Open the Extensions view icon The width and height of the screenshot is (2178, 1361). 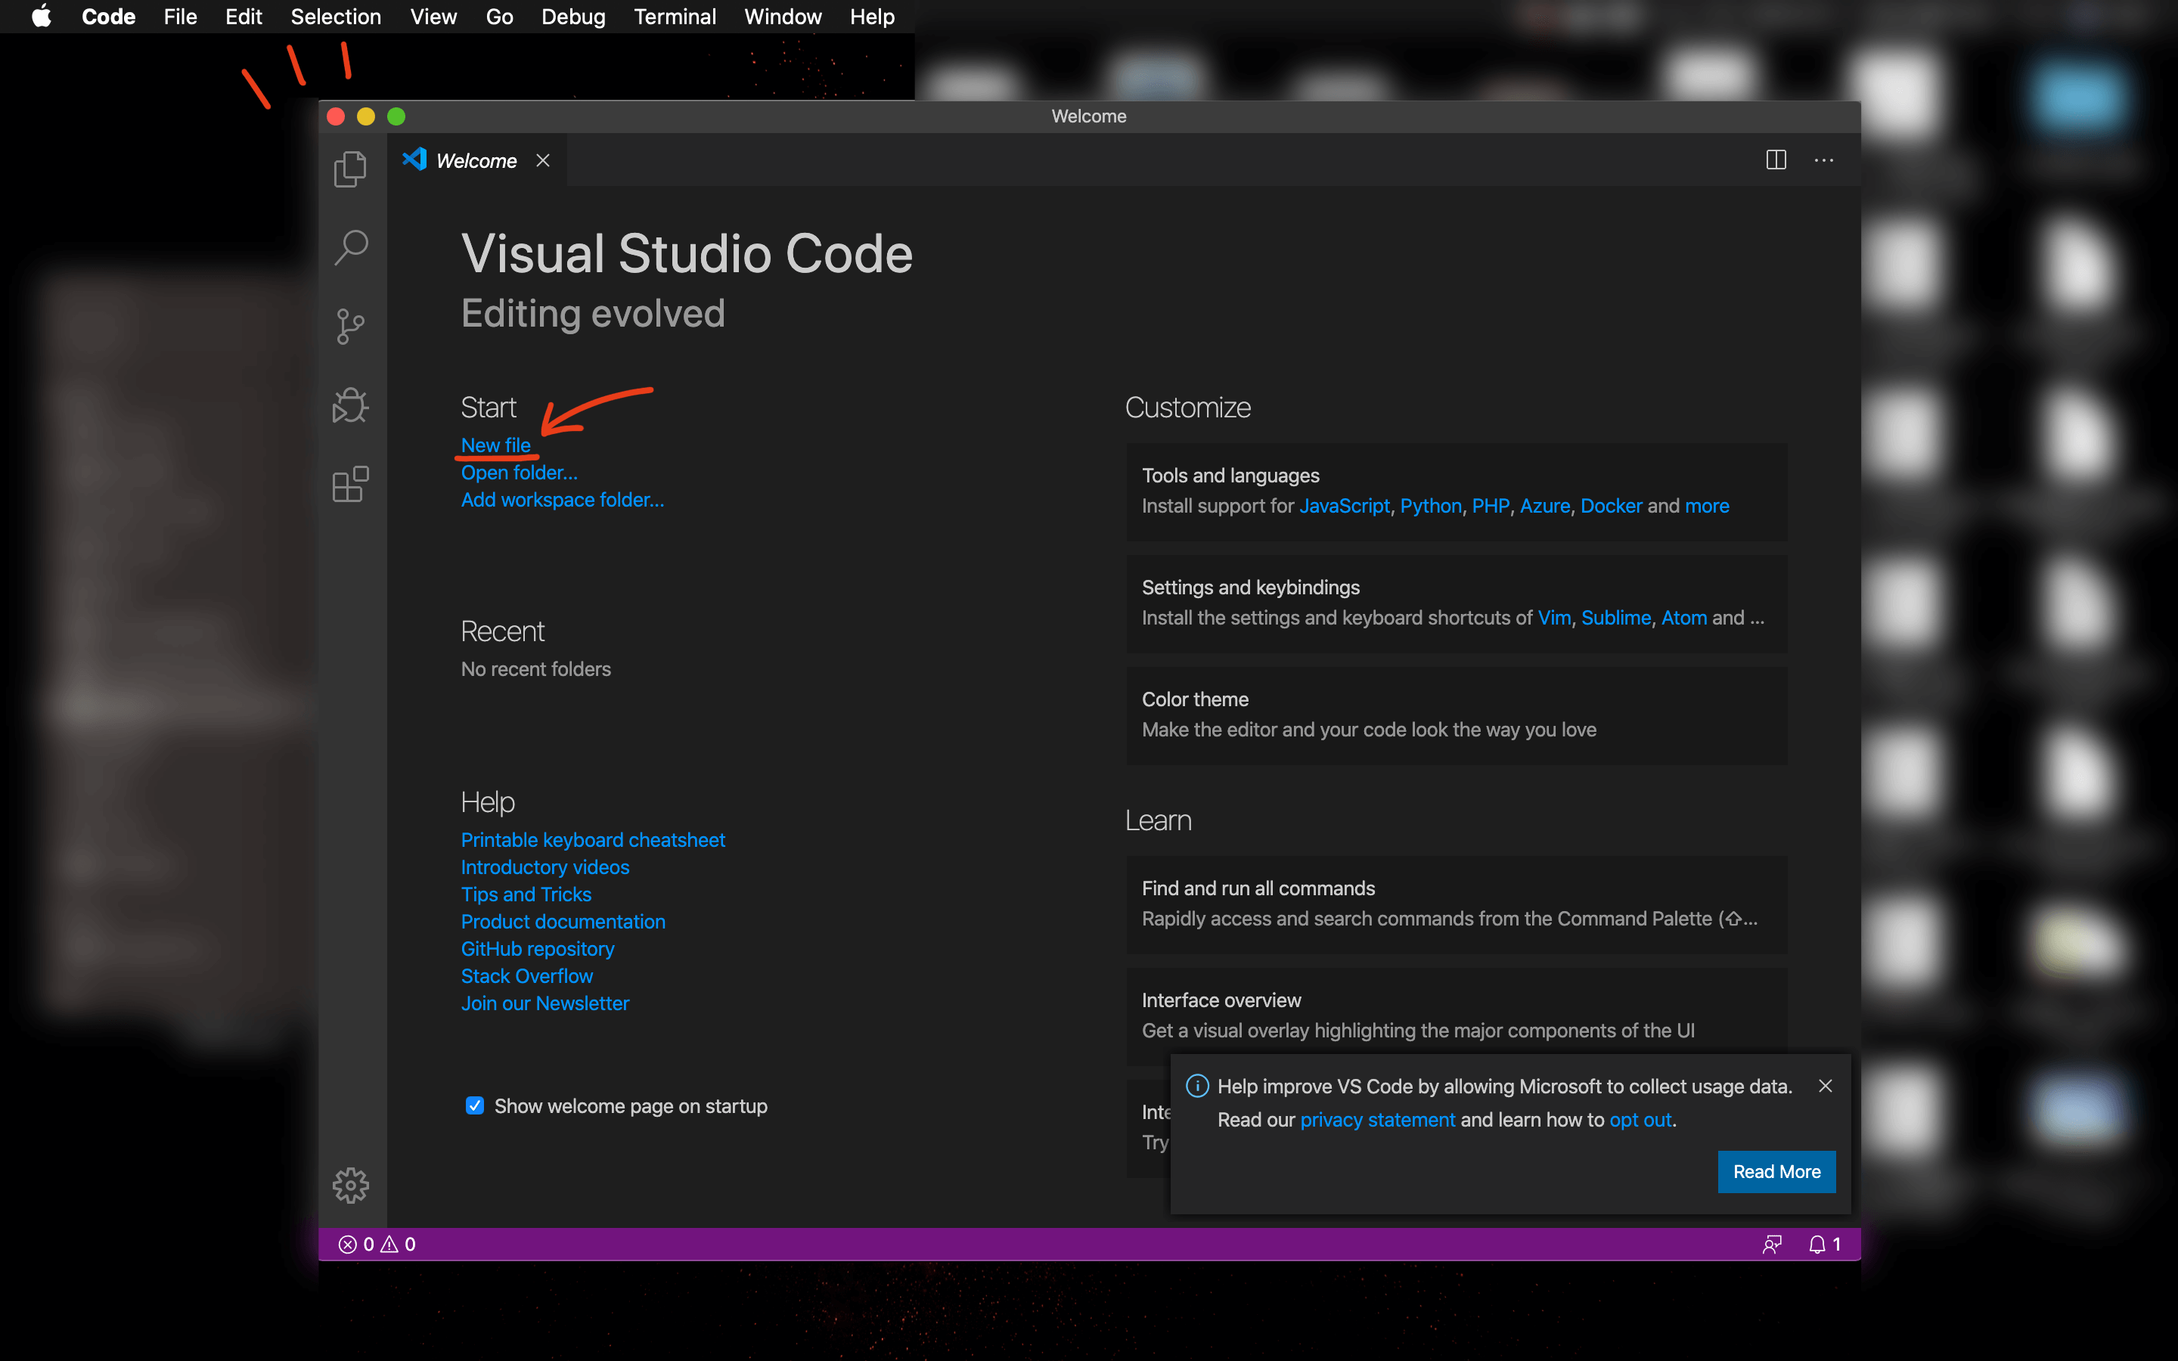point(350,484)
